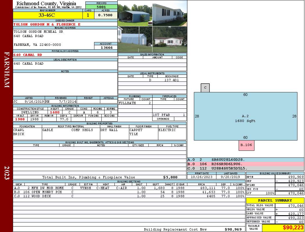The image size is (305, 232).
Task: Click deeded owner TOLSON GORDON M & FLORENCE E
Action: pyautogui.click(x=47, y=24)
